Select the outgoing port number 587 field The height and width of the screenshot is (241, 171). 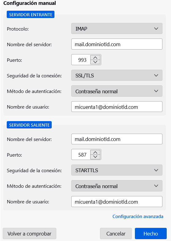[81, 155]
